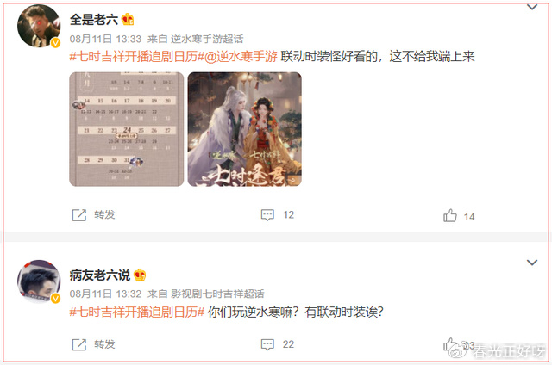Viewport: 552px width, 365px height.
Task: Expand options chevron on 全是老六's post
Action: coord(532,7)
